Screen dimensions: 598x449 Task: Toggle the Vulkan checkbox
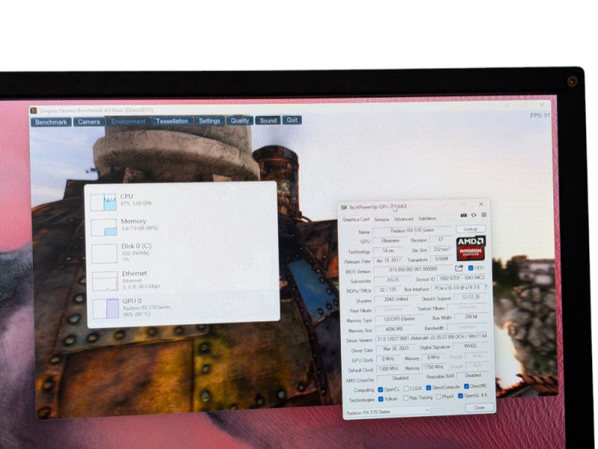tap(380, 399)
